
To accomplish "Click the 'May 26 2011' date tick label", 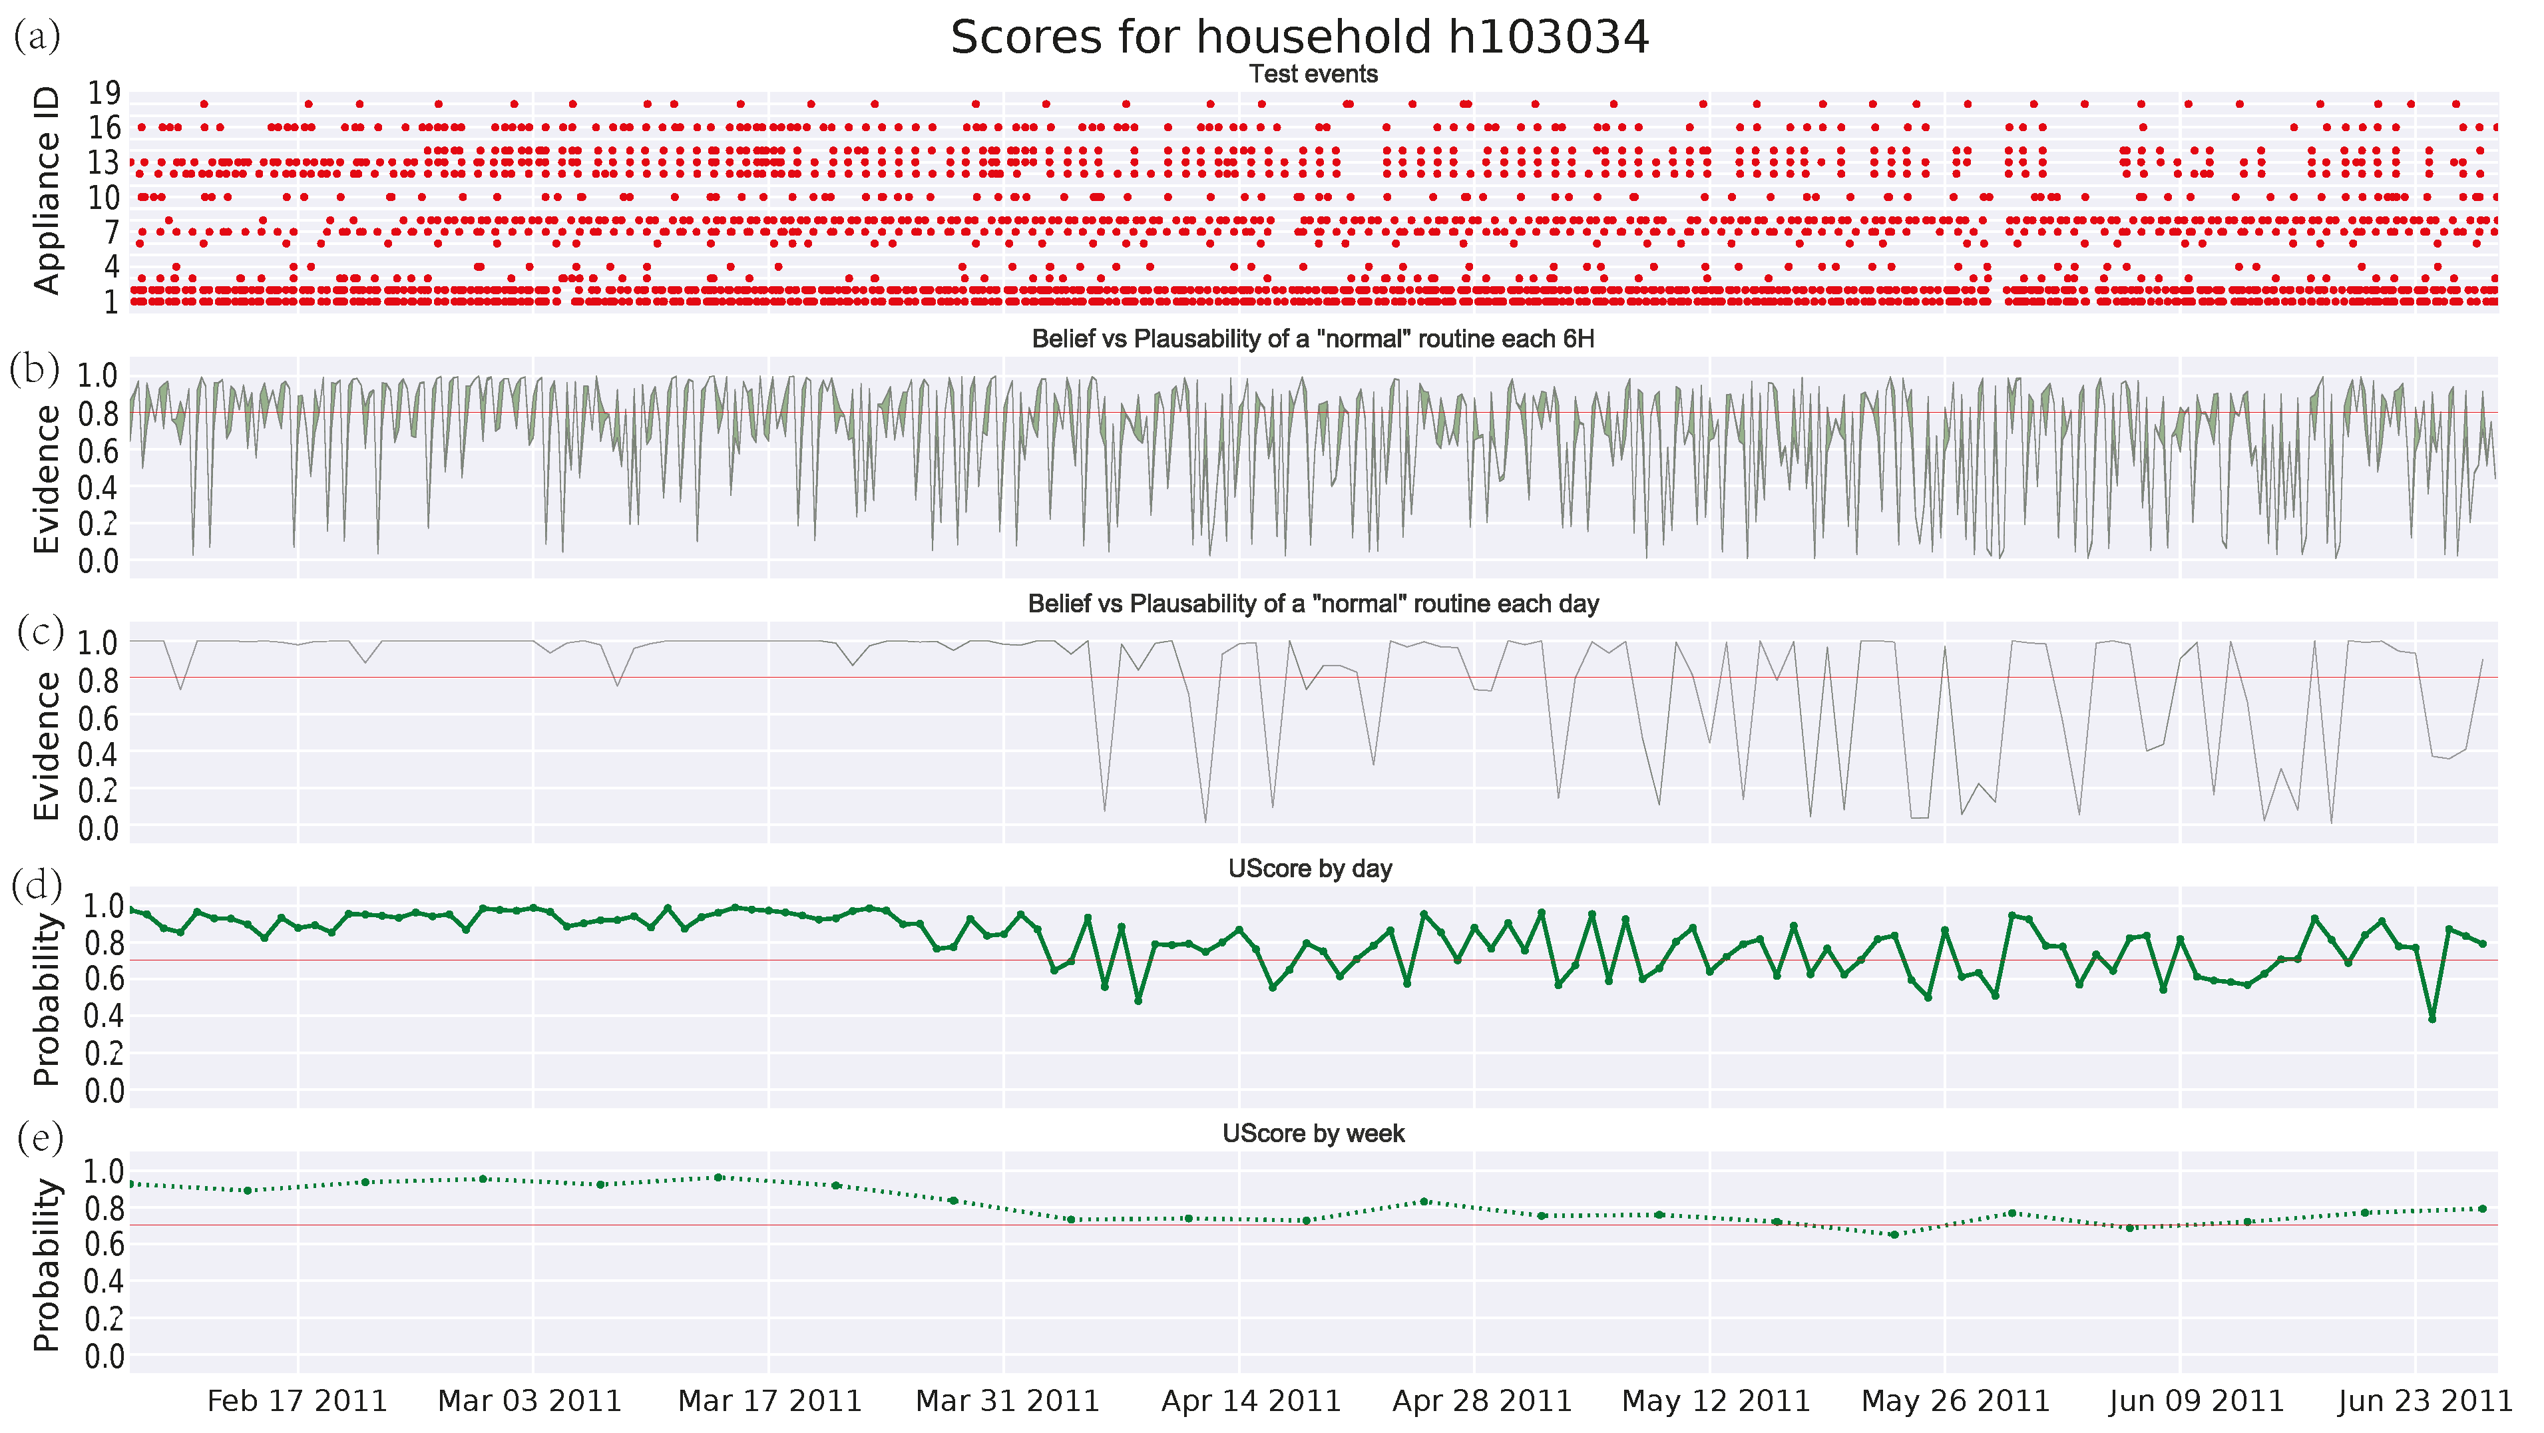I will point(1956,1400).
